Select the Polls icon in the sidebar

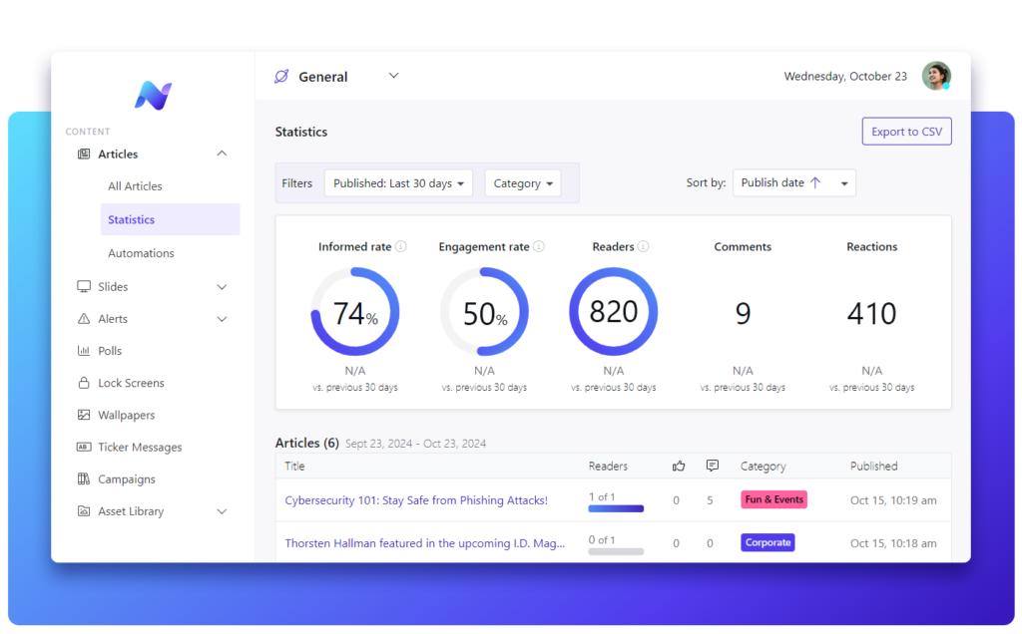tap(82, 350)
